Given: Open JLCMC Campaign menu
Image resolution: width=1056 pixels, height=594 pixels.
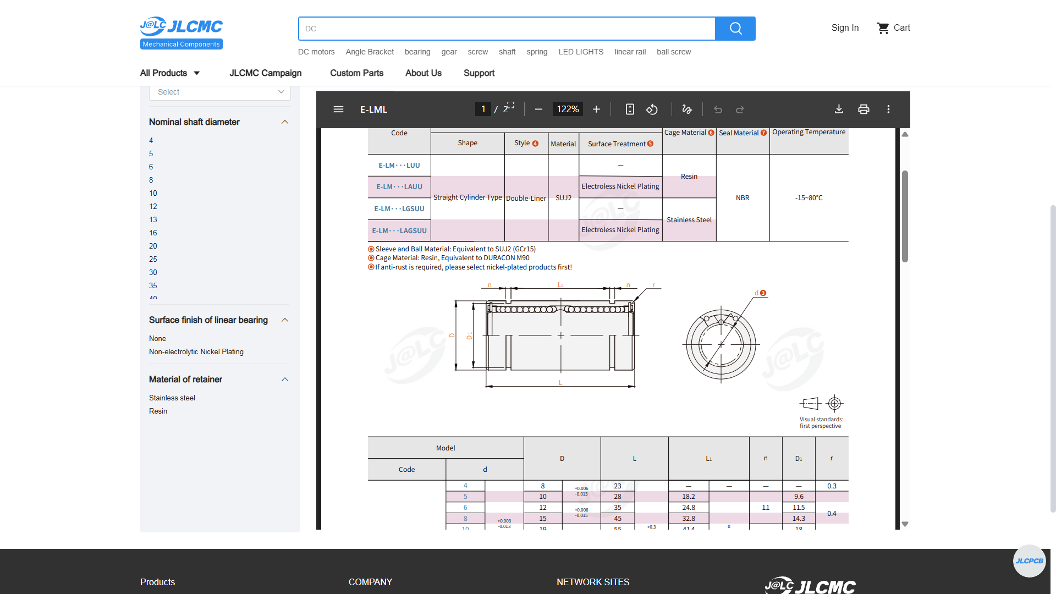Looking at the screenshot, I should pos(266,73).
